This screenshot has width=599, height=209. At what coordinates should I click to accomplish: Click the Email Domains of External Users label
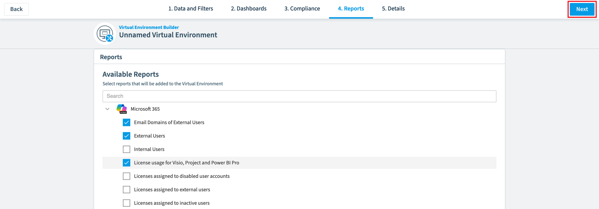point(169,122)
